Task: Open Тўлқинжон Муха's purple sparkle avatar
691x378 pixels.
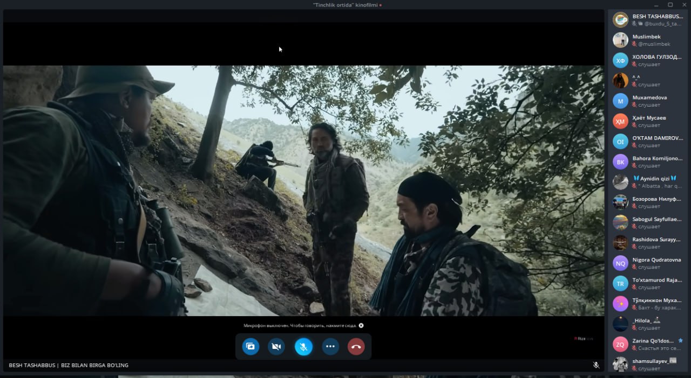Action: click(620, 304)
